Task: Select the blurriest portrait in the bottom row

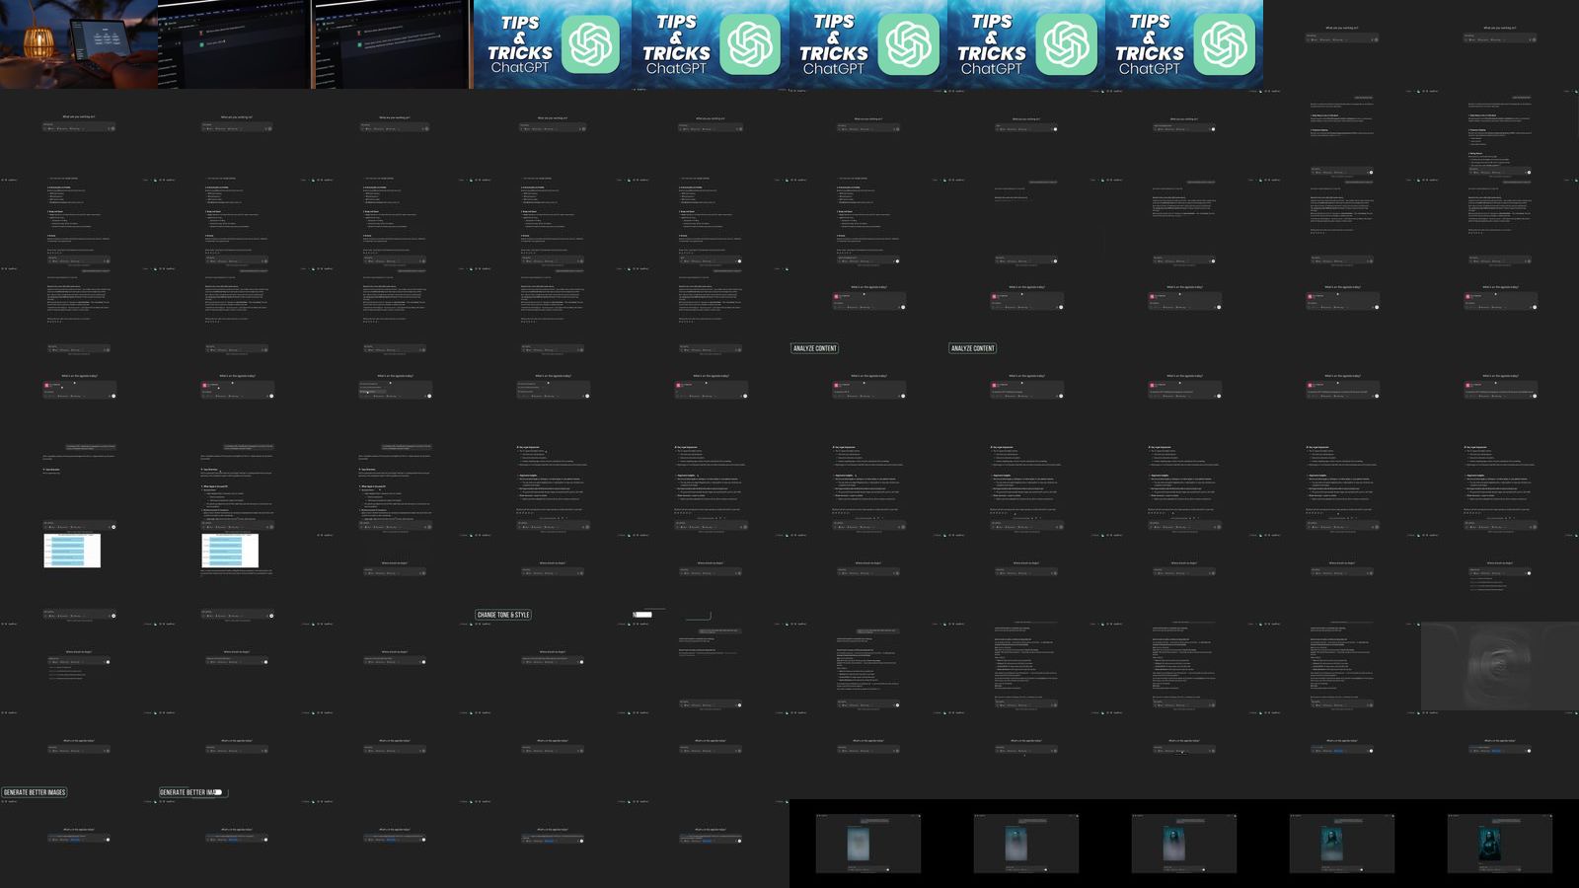Action: pyautogui.click(x=858, y=844)
